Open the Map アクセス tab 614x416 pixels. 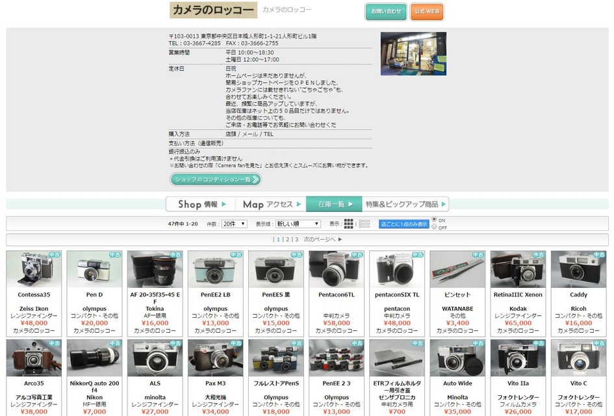pyautogui.click(x=271, y=204)
